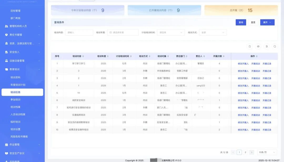Go to page 2 in the pagination
The width and height of the screenshot is (284, 162).
coord(245,152)
